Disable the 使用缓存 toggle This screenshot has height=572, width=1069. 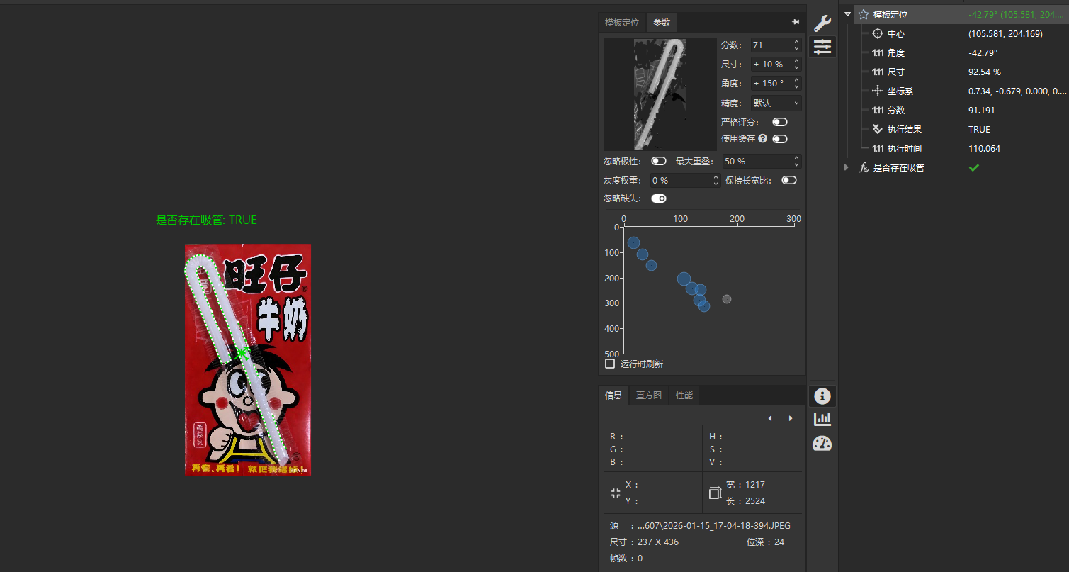(x=779, y=138)
